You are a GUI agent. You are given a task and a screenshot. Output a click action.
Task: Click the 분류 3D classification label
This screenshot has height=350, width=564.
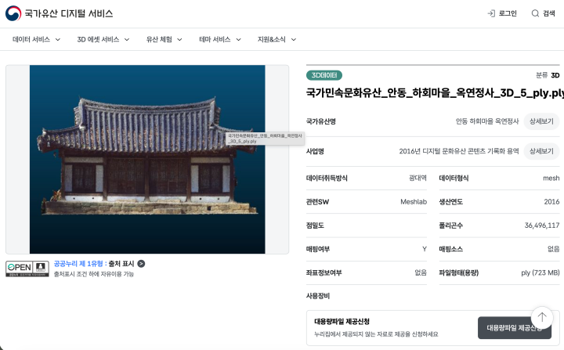[x=548, y=75]
